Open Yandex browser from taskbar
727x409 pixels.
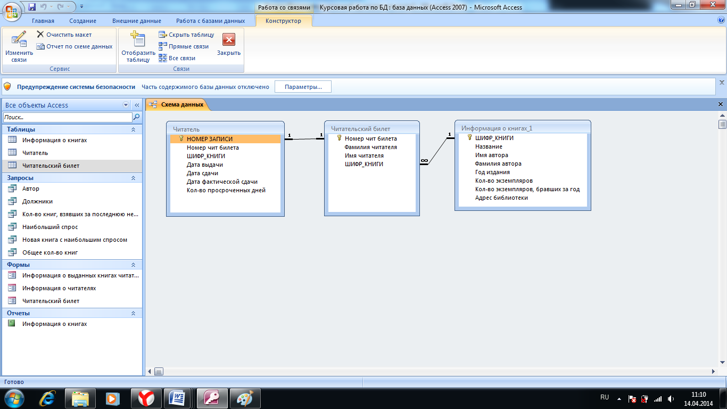pos(146,398)
